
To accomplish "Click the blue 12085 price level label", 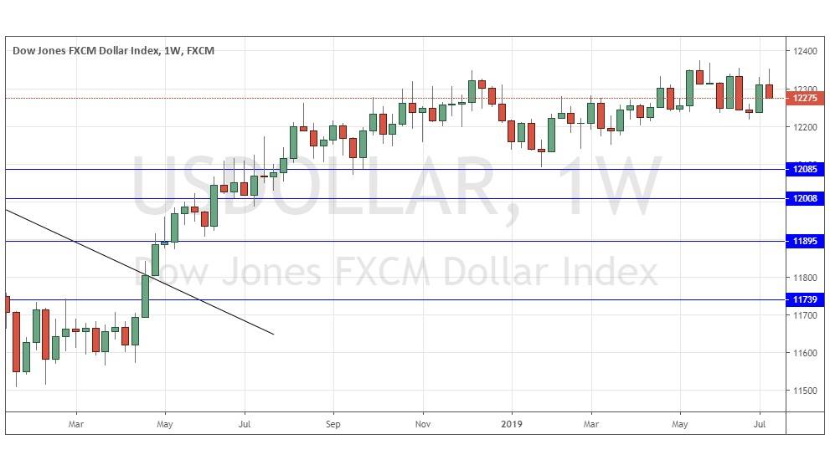I will pyautogui.click(x=803, y=170).
